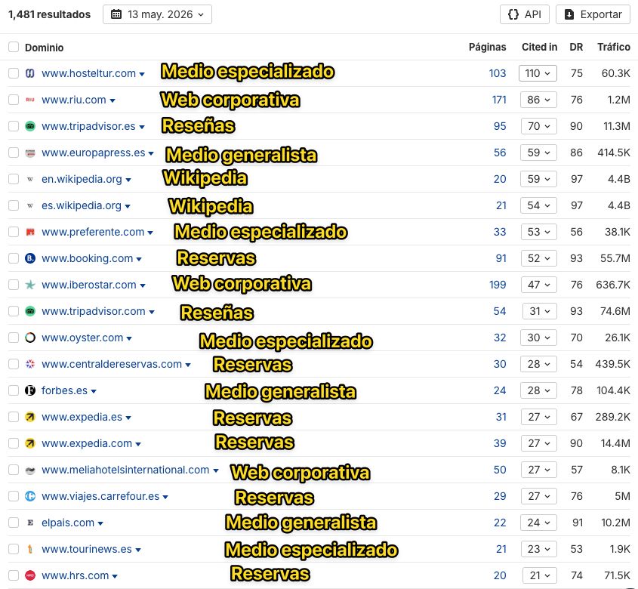Sort by the Páginas column header
The image size is (638, 589).
click(487, 48)
